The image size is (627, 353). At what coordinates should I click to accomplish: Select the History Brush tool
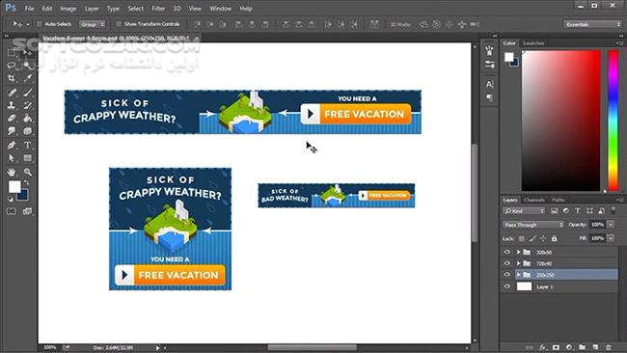coord(28,105)
